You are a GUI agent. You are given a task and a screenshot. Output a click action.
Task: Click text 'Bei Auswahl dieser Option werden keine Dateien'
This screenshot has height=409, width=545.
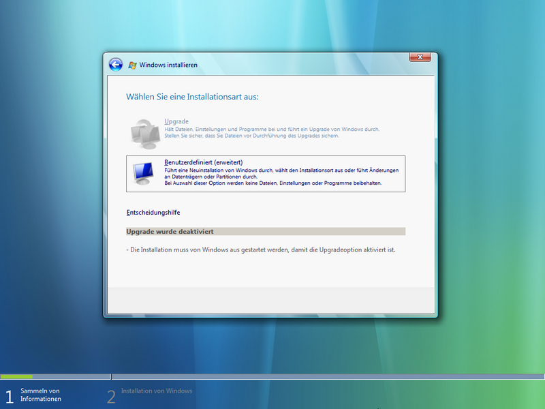coord(220,183)
